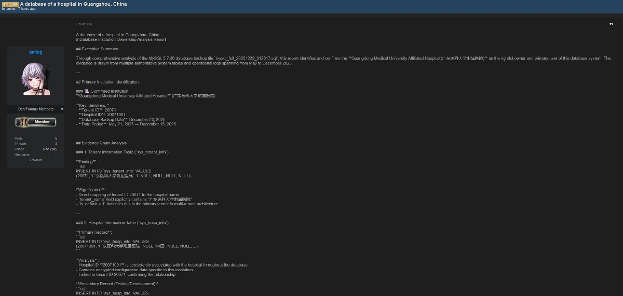Open the thread title about the Guangzhou hospital

[73, 4]
